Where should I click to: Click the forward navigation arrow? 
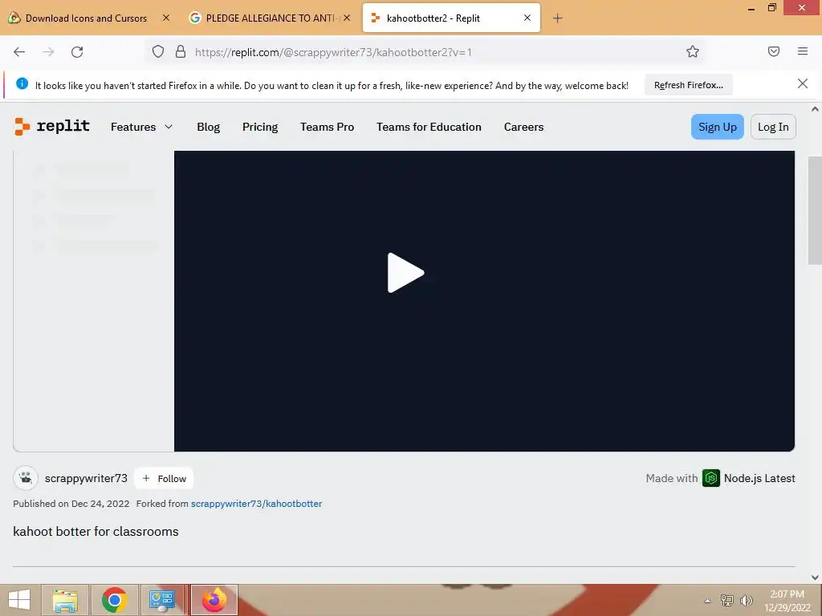click(x=48, y=52)
